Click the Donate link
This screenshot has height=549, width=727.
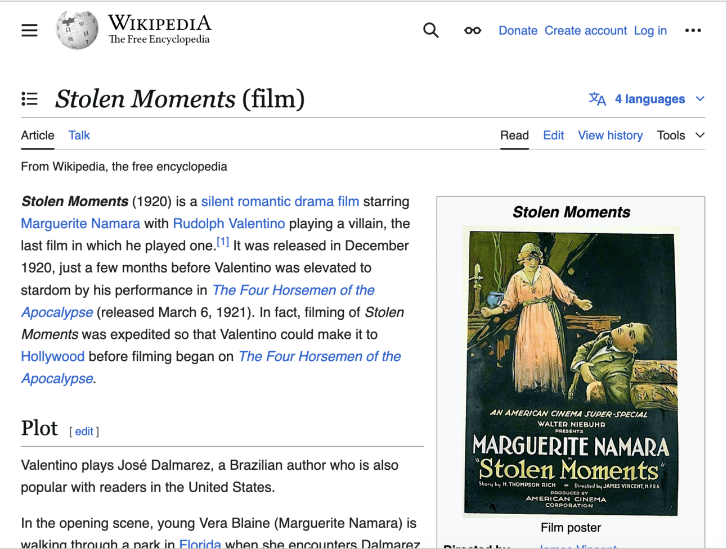point(518,30)
